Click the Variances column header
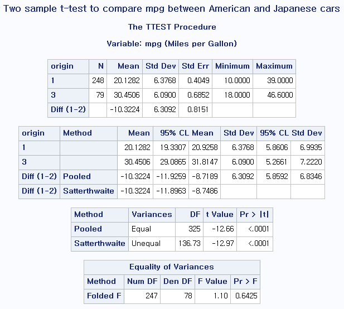 tap(152, 214)
